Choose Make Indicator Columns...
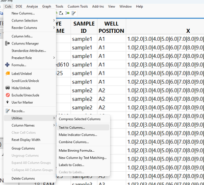This screenshot has width=204, height=185. tap(83, 134)
